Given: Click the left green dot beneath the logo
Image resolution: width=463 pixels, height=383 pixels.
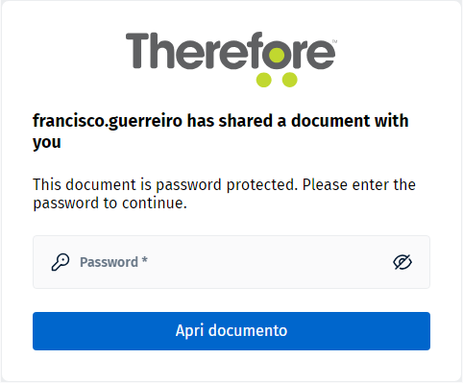Looking at the screenshot, I should (264, 80).
